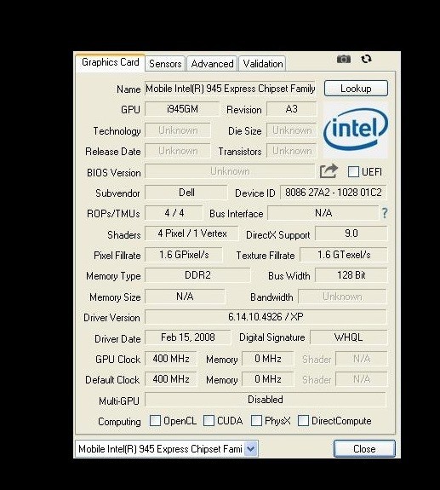Click the Driver Version 6.14.10.4926 field
The height and width of the screenshot is (490, 440).
pyautogui.click(x=266, y=317)
